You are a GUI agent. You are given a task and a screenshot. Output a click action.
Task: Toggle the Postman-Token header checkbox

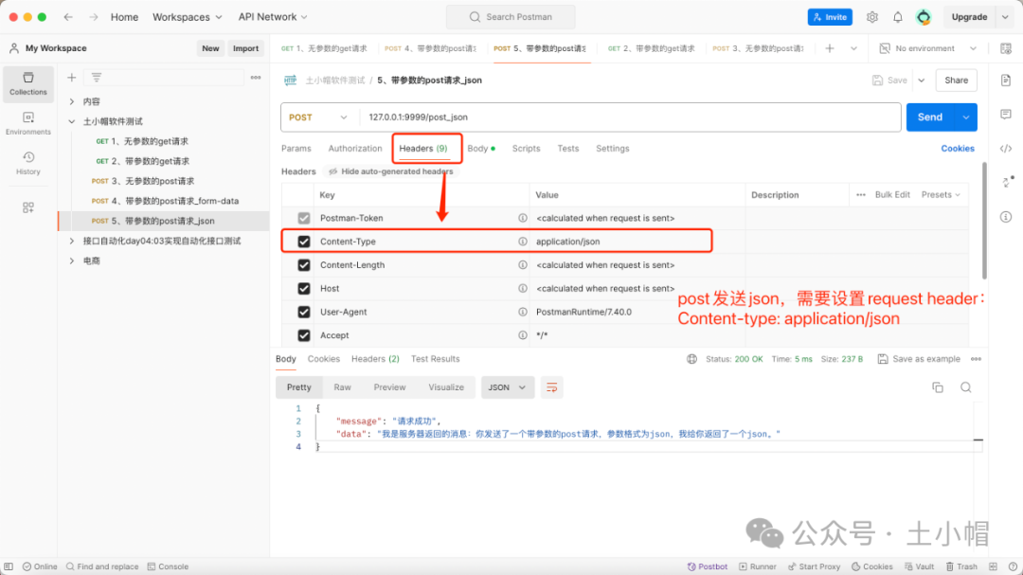pyautogui.click(x=304, y=218)
